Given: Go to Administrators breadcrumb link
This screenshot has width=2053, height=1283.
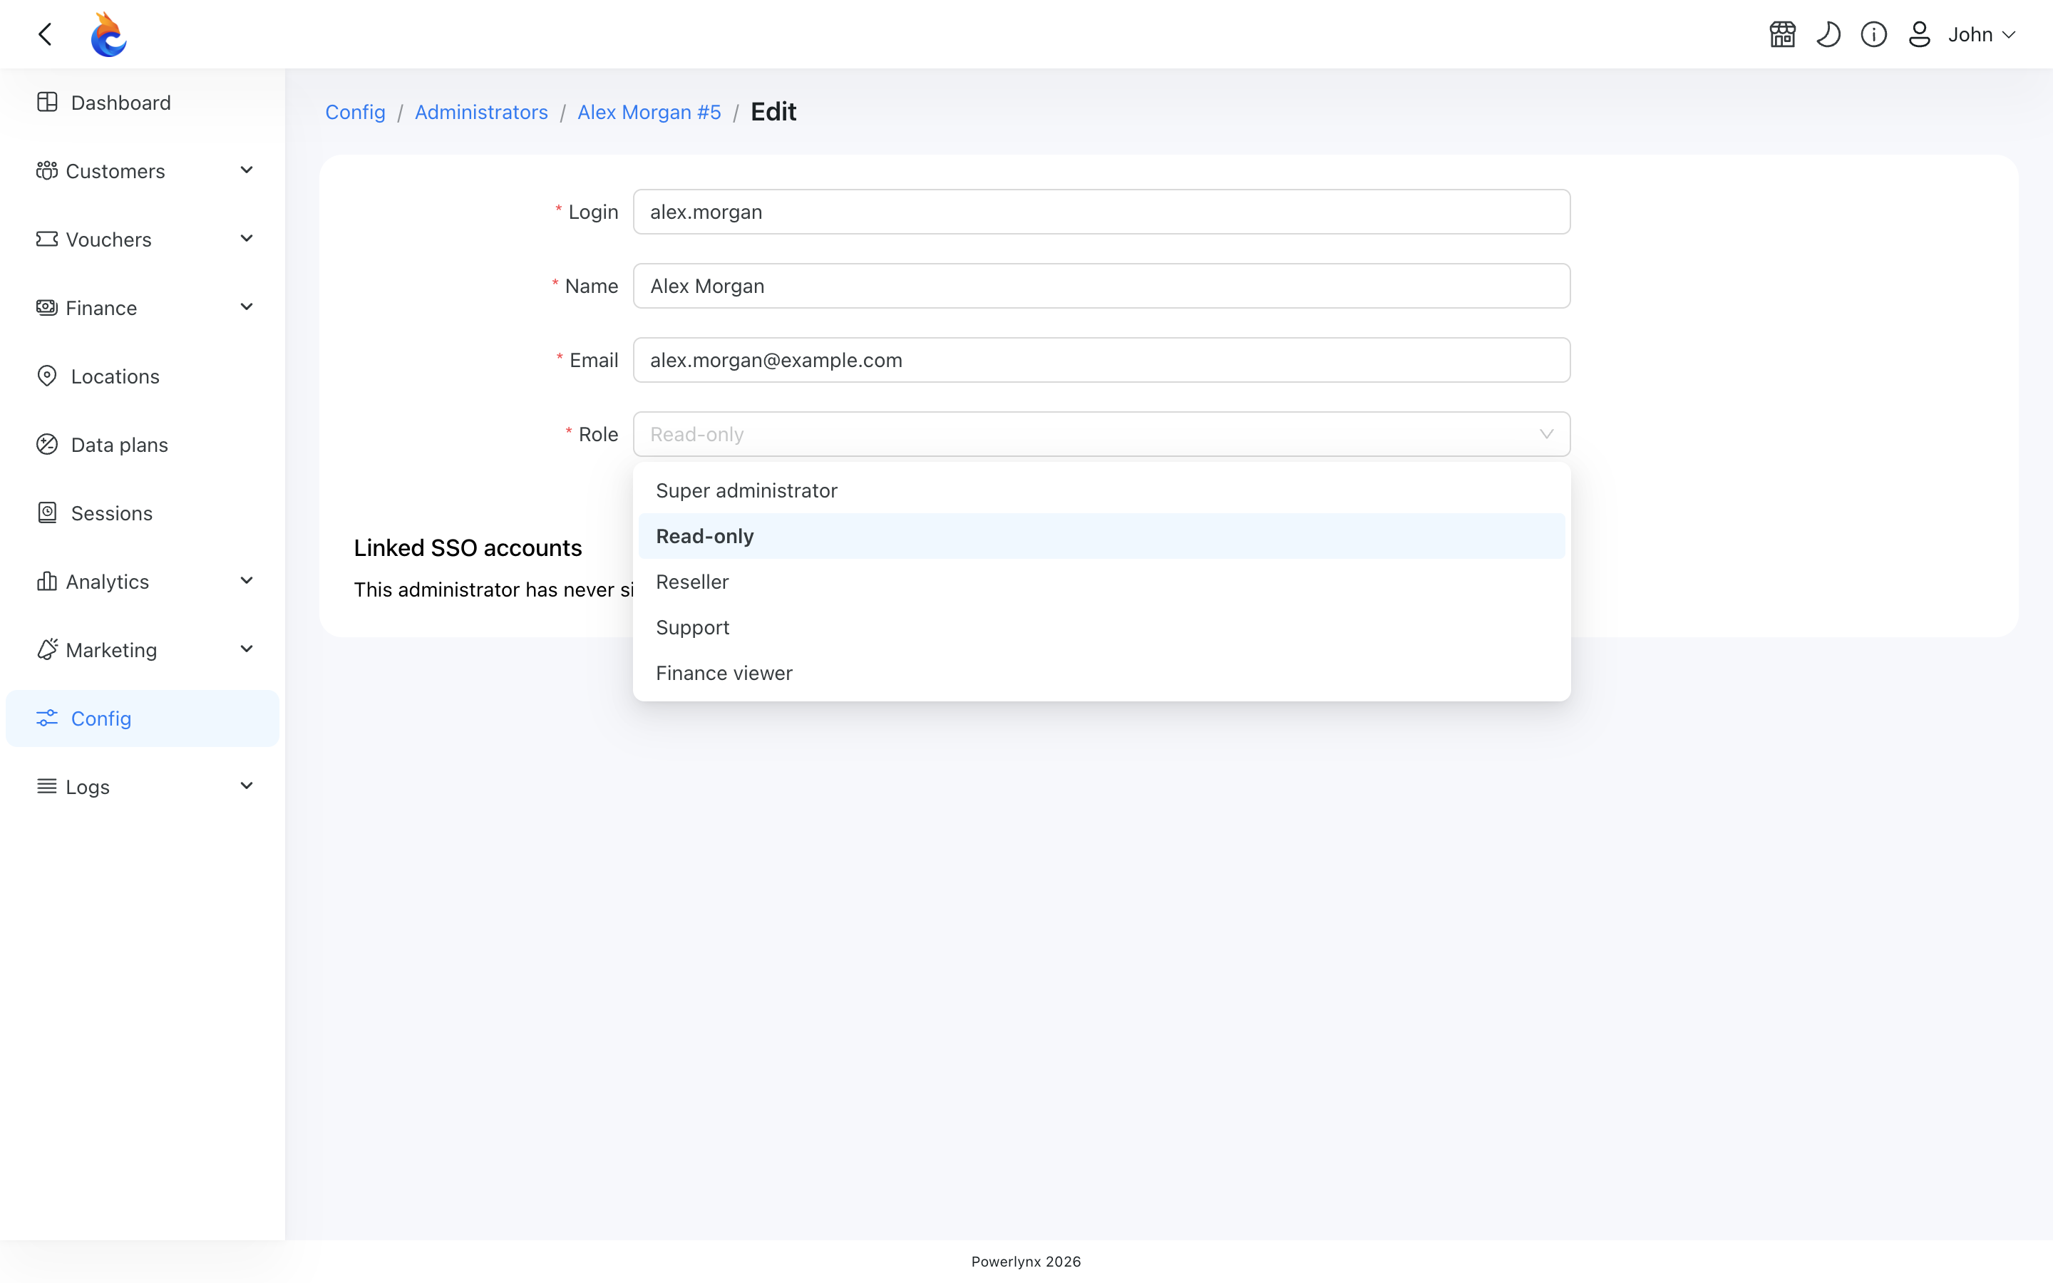Looking at the screenshot, I should (481, 112).
